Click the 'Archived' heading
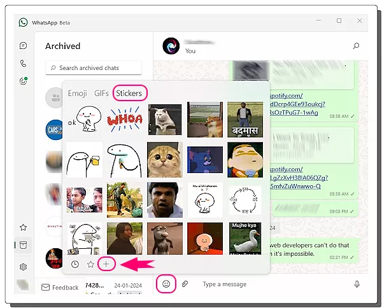Viewport: 382px width, 308px height. [x=62, y=46]
